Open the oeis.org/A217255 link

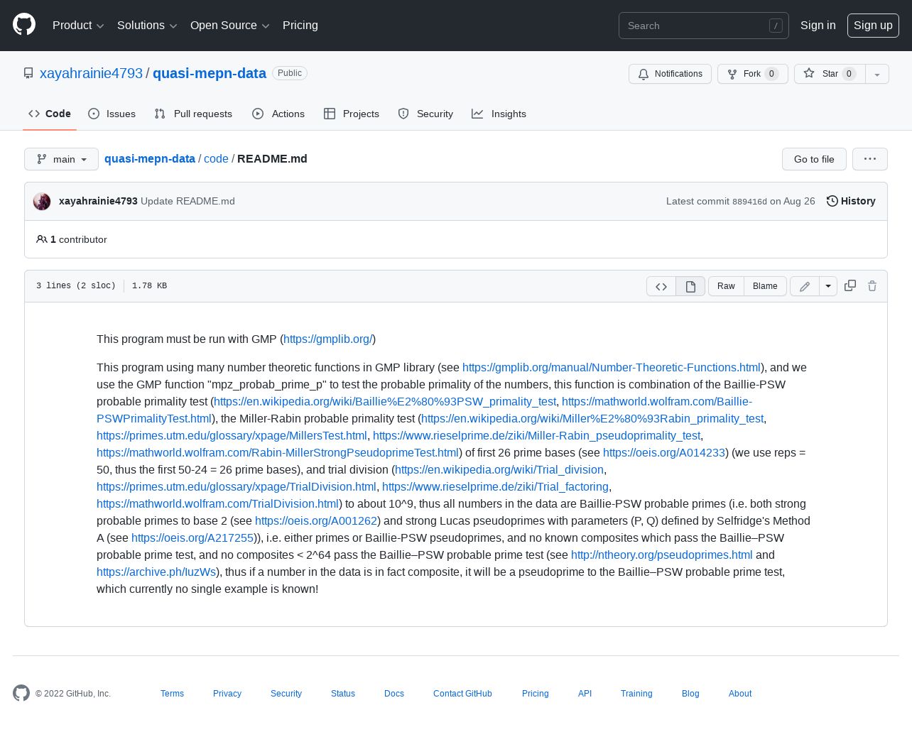coord(192,538)
